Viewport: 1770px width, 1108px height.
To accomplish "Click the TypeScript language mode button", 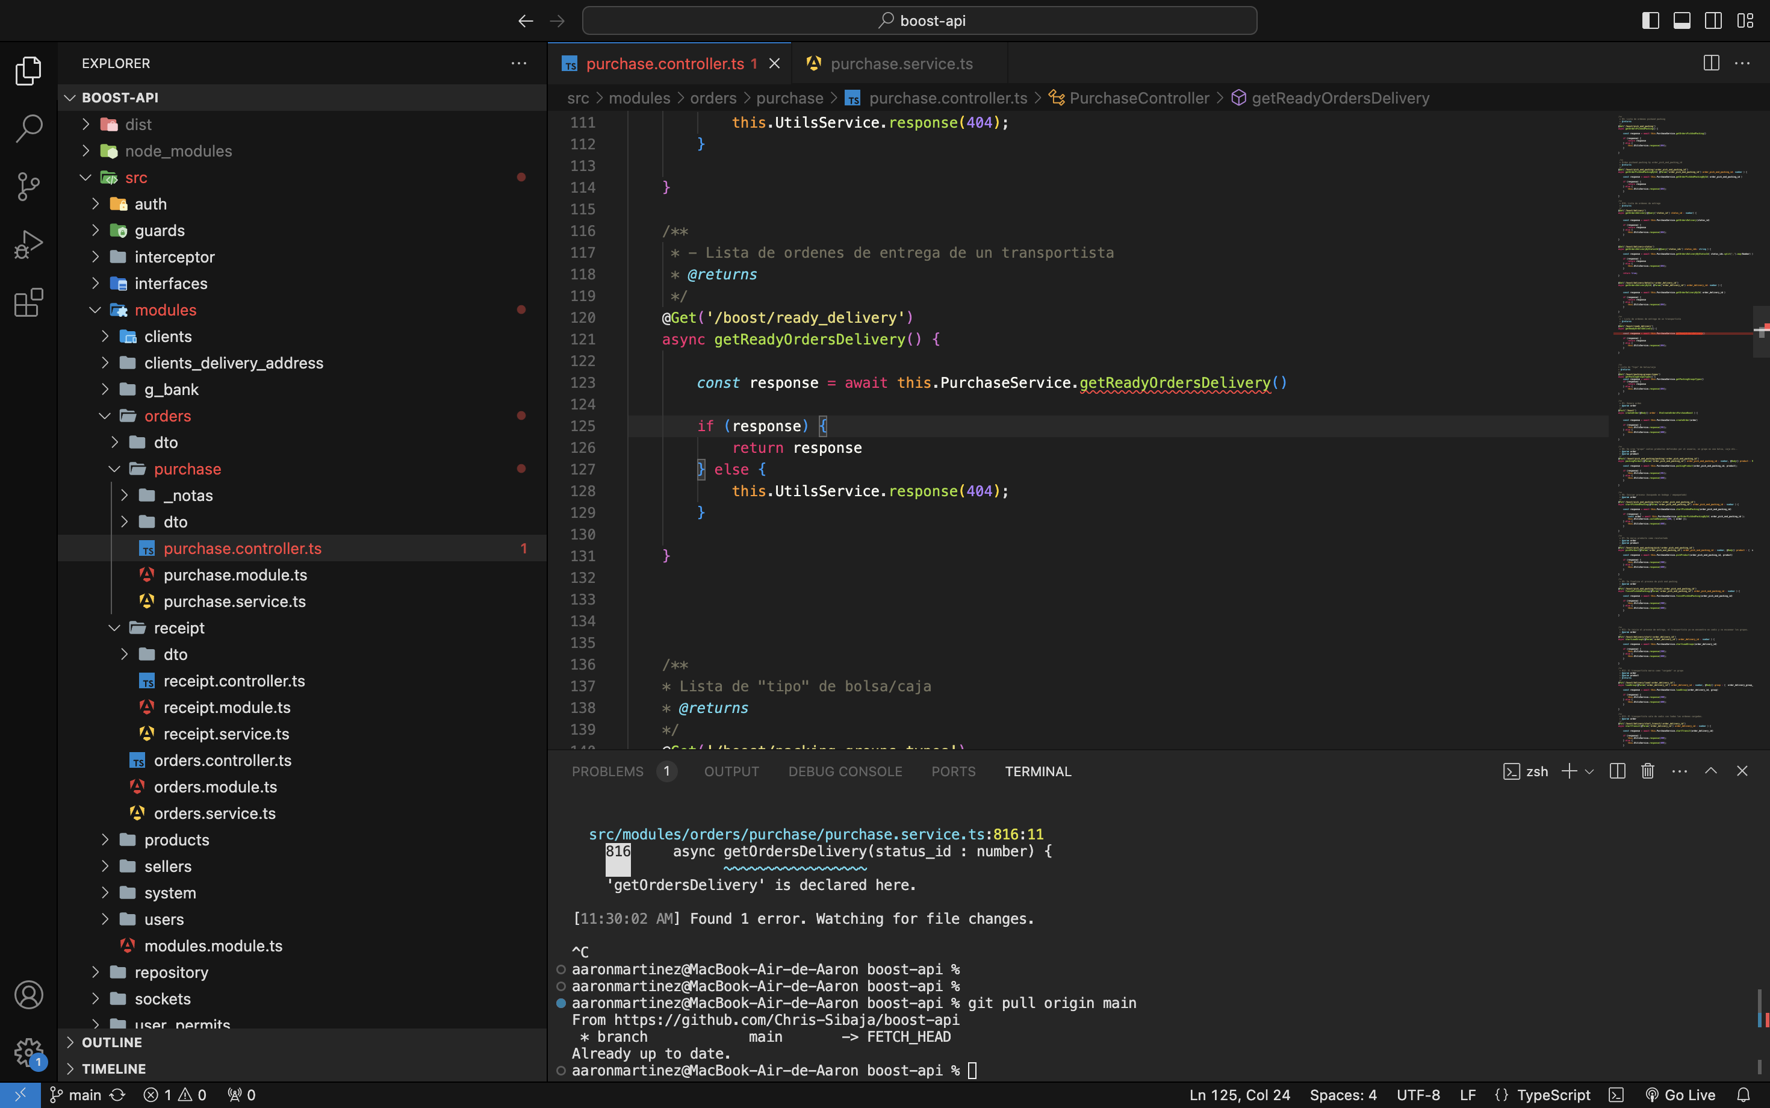I will [x=1553, y=1095].
